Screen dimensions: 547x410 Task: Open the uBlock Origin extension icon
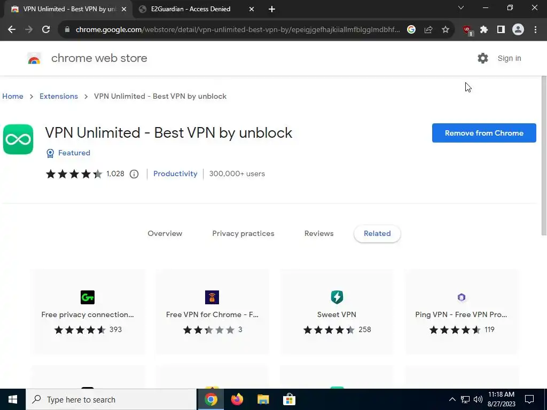click(467, 30)
